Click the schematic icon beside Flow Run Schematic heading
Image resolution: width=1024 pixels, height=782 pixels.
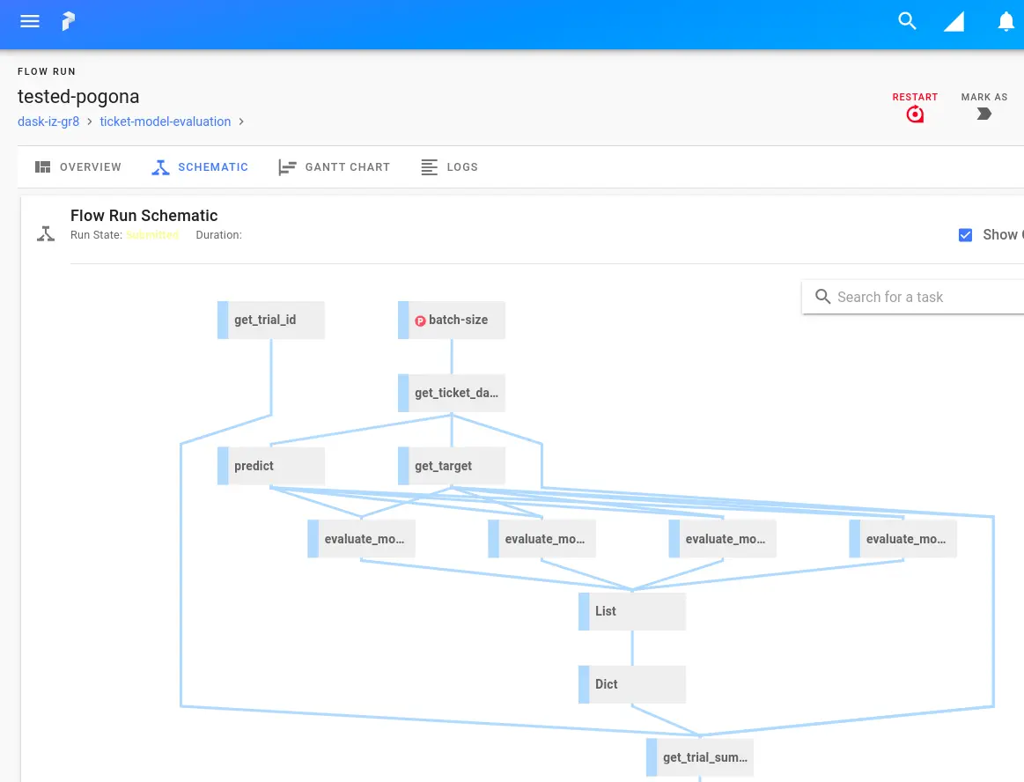click(46, 233)
